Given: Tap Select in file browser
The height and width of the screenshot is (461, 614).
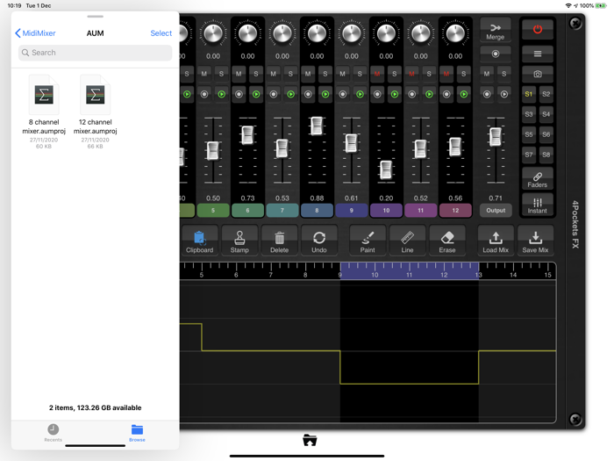Looking at the screenshot, I should point(161,33).
